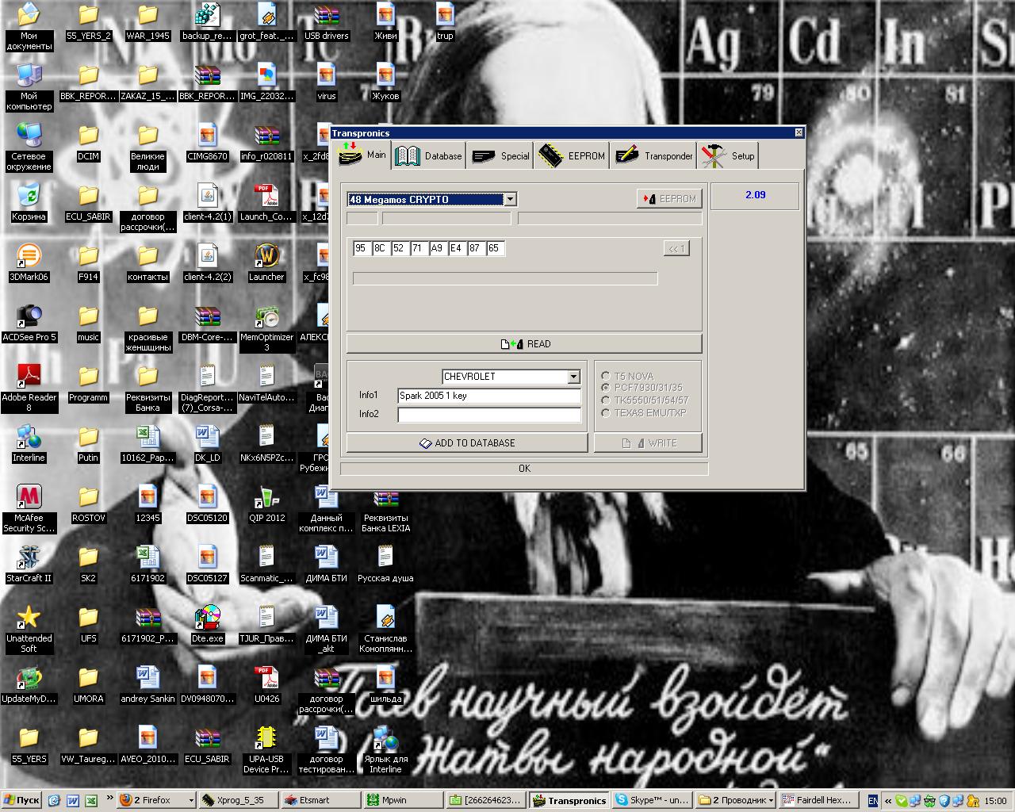
Task: Click the READ button
Action: 524,343
